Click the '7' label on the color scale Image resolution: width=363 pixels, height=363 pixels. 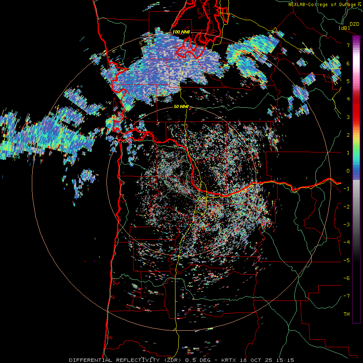(x=348, y=45)
